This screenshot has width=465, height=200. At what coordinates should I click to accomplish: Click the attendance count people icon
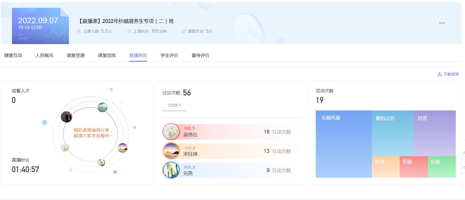(79, 31)
